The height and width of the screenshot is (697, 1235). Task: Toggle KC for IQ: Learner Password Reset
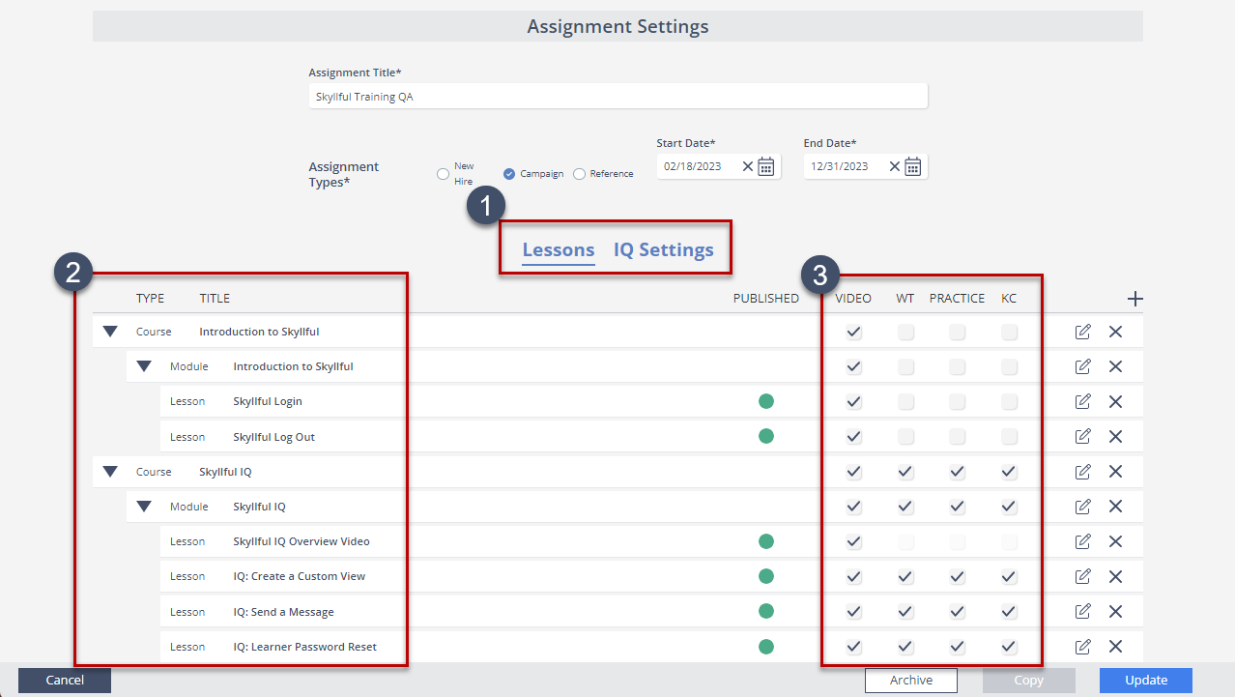tap(1009, 646)
